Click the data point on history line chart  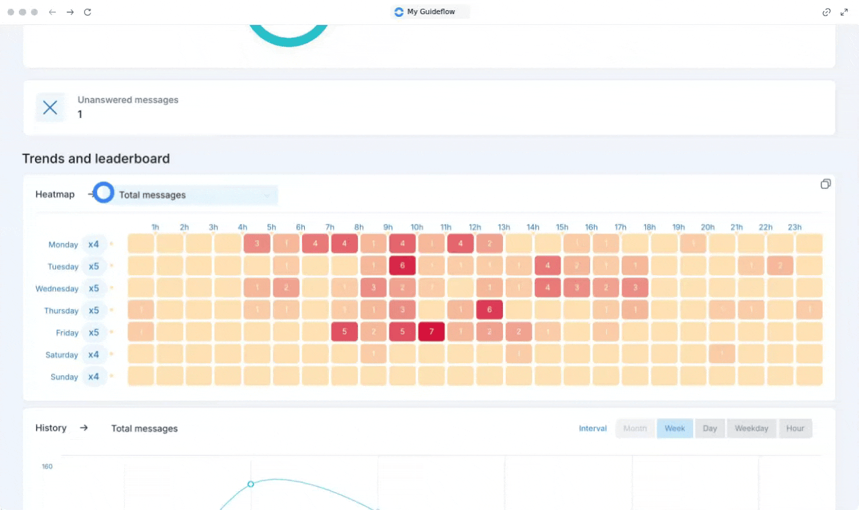(251, 484)
